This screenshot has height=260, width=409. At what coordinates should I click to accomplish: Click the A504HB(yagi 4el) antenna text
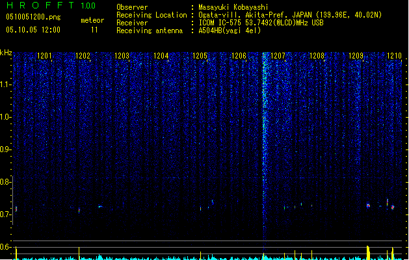pyautogui.click(x=230, y=31)
